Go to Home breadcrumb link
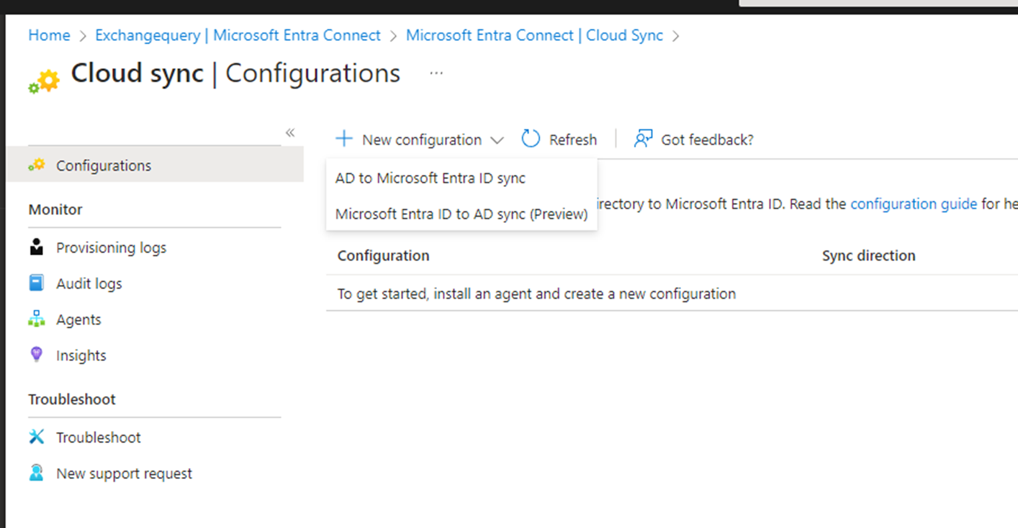Image resolution: width=1018 pixels, height=528 pixels. click(49, 35)
